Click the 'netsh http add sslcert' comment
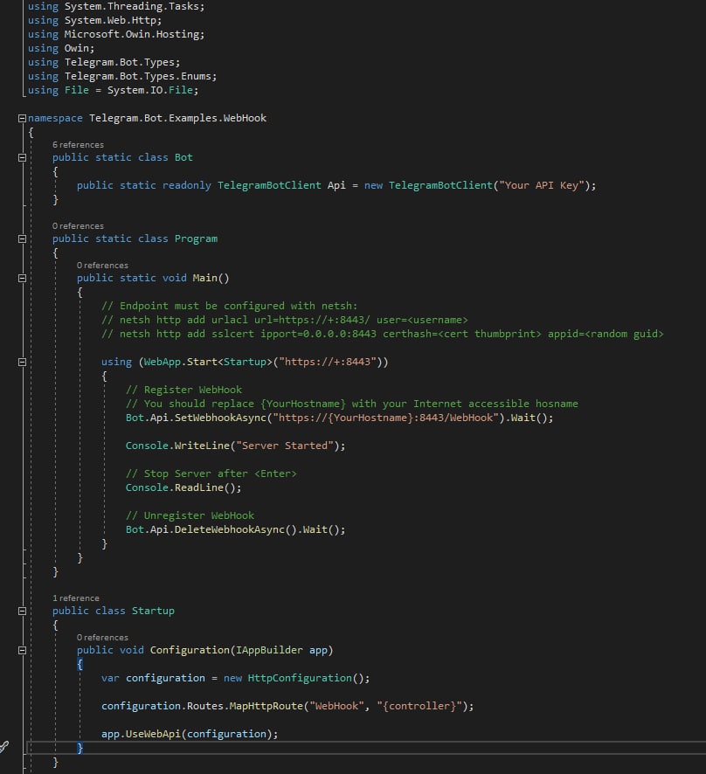 click(x=382, y=334)
